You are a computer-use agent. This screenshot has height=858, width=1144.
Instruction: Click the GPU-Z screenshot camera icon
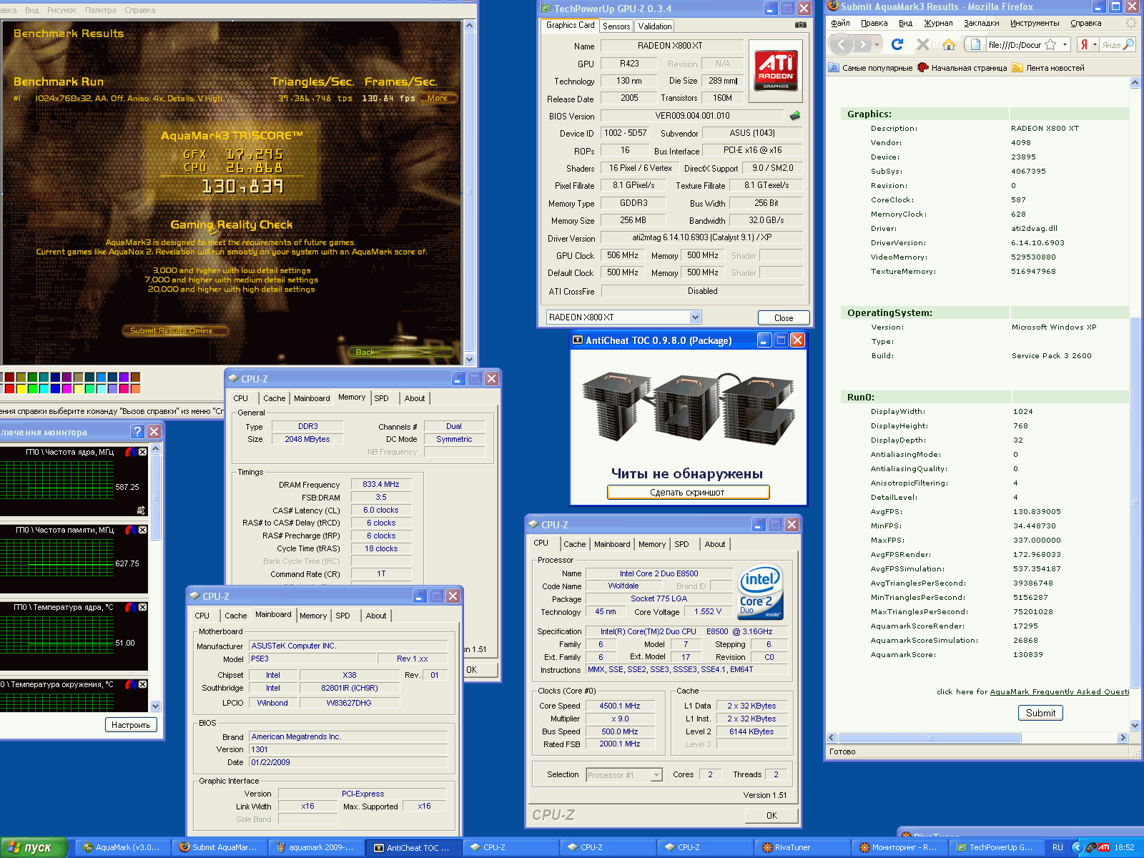click(801, 25)
